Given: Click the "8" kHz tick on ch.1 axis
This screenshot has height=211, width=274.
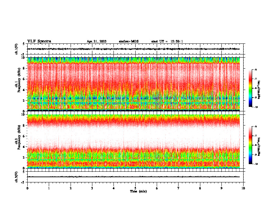Looking at the screenshot, I should coord(24,68).
